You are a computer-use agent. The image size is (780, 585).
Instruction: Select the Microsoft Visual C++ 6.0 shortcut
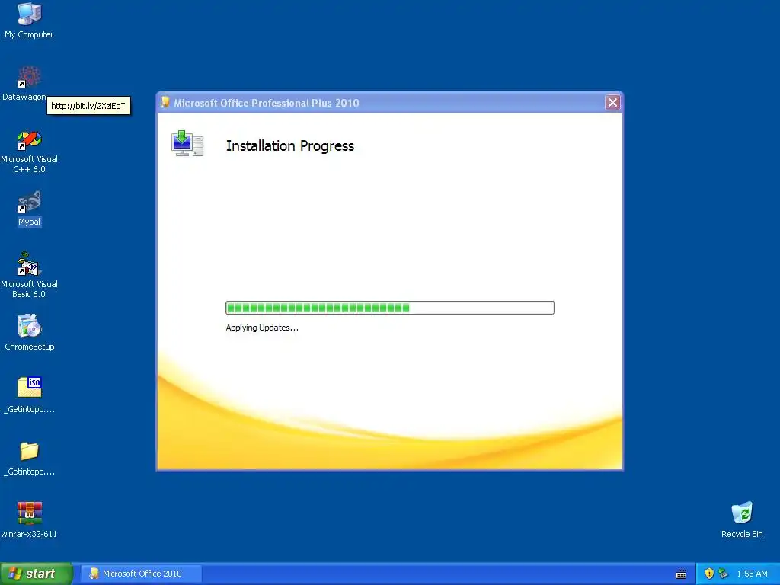(29, 152)
